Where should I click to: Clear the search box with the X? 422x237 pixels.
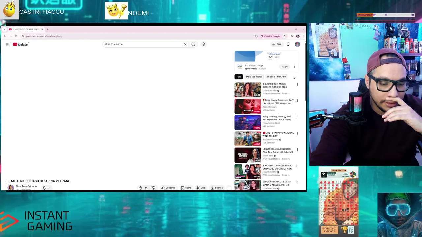click(x=185, y=44)
